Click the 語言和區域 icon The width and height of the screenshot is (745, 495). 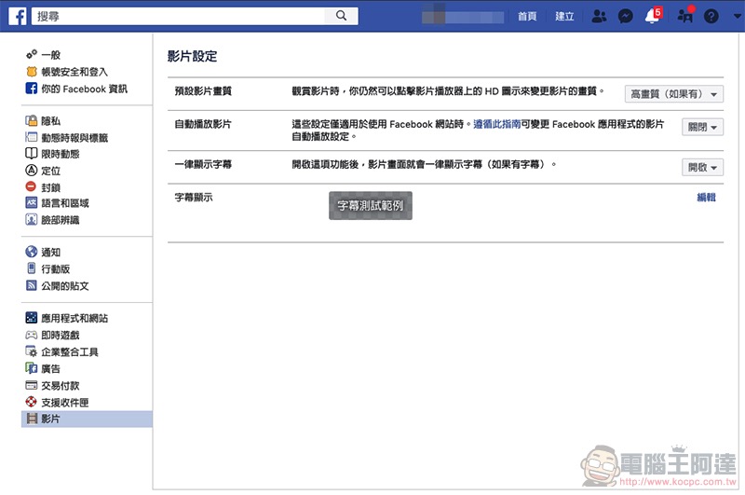(x=32, y=202)
